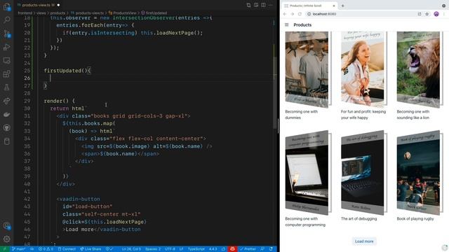Image resolution: width=449 pixels, height=252 pixels.
Task: Click the vaadin-button tag on line 42
Action: pos(80,199)
